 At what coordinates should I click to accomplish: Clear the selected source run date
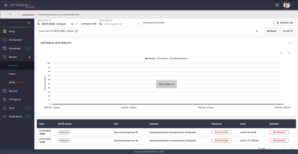[72, 24]
